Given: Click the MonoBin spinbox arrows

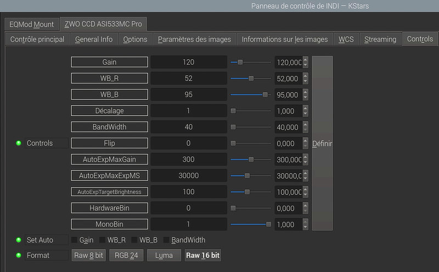Looking at the screenshot, I should coord(306,224).
